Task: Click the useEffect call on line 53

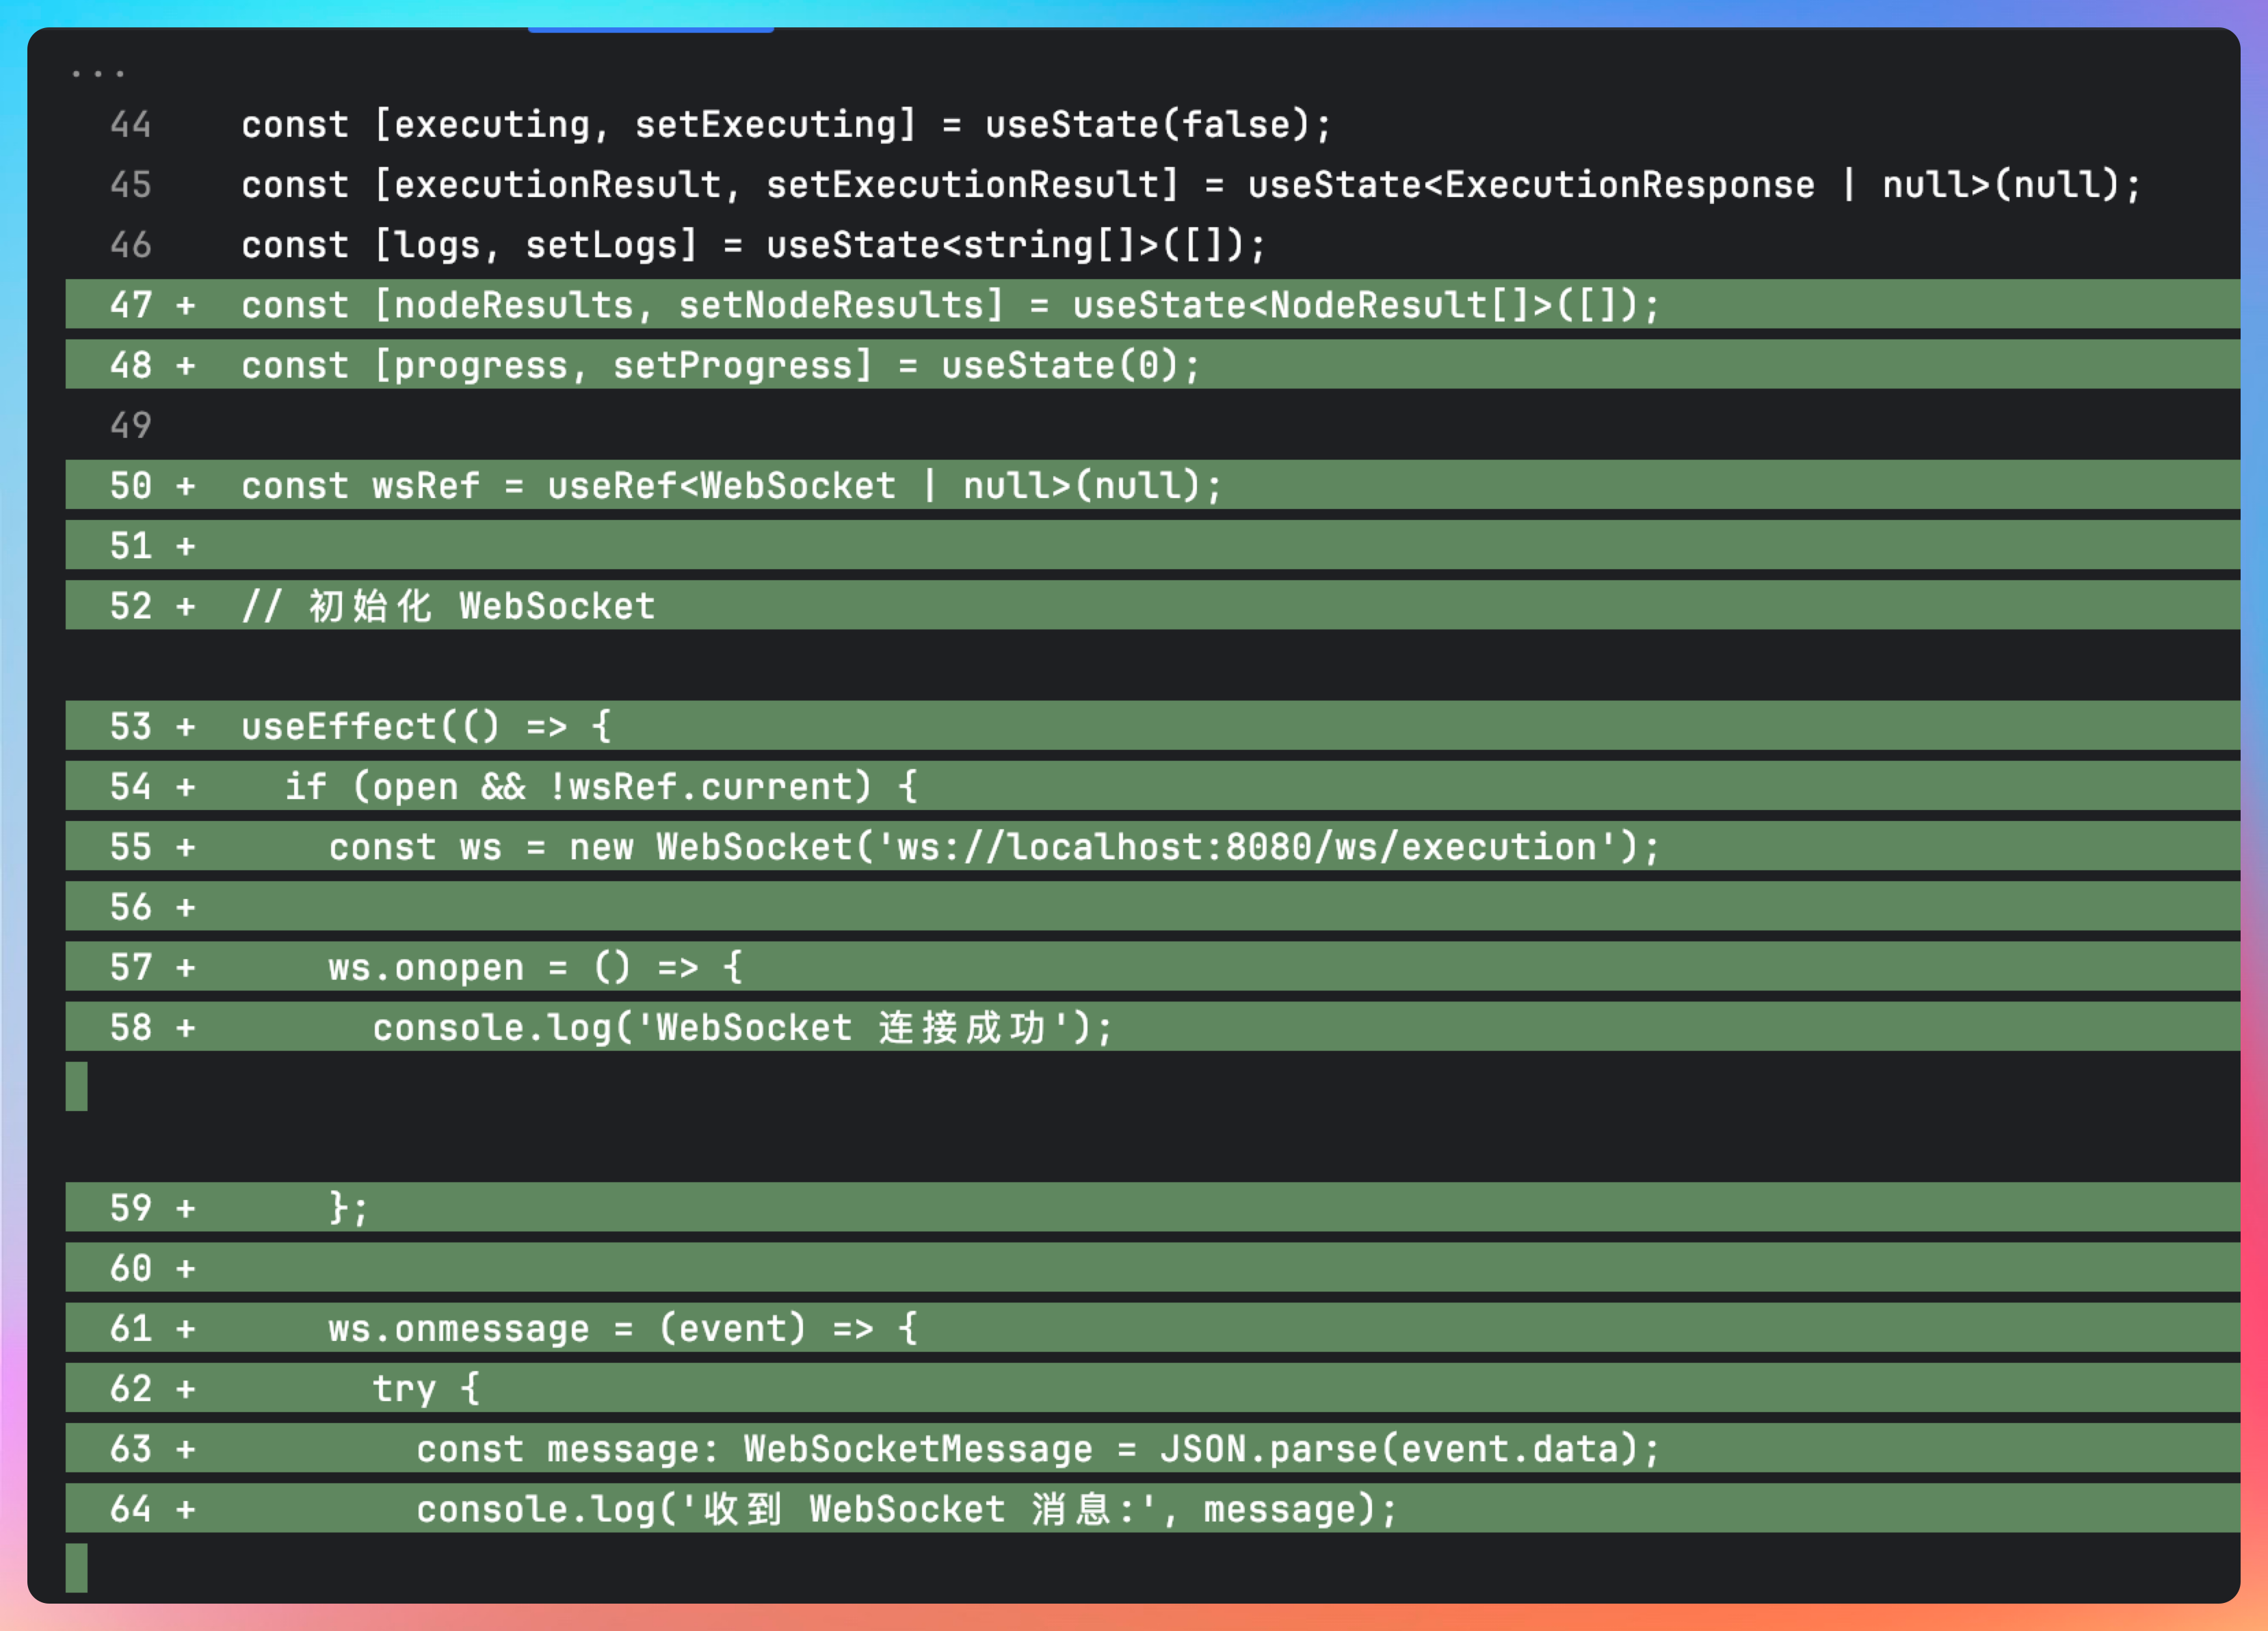Action: (338, 726)
